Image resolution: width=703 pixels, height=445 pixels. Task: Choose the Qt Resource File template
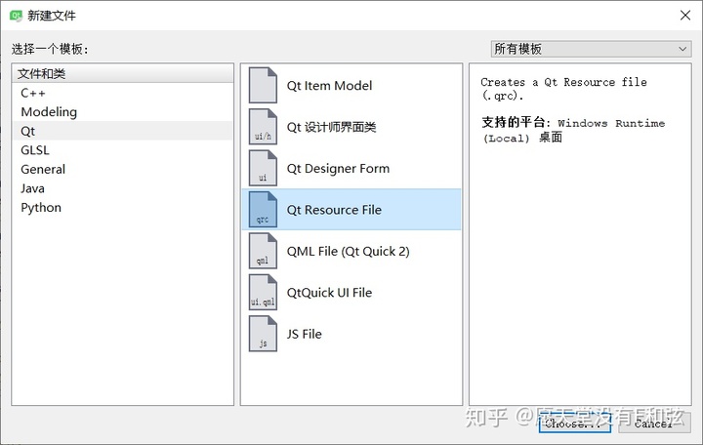pos(351,210)
